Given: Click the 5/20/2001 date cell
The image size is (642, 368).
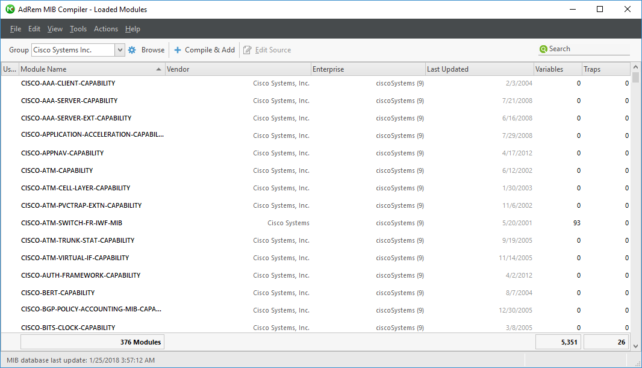Looking at the screenshot, I should click(x=517, y=223).
